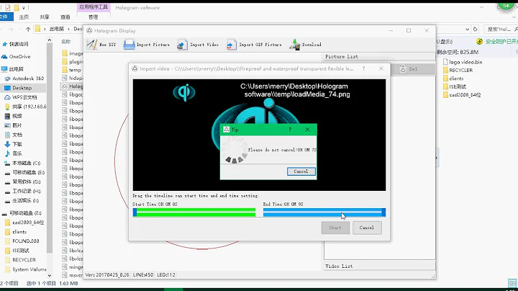This screenshot has width=518, height=291.
Task: Select 此电脑 in the navigation pane
Action: [16, 69]
